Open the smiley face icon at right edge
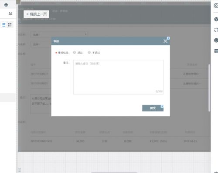Viewport: 218px width, 173px height. coord(216,40)
